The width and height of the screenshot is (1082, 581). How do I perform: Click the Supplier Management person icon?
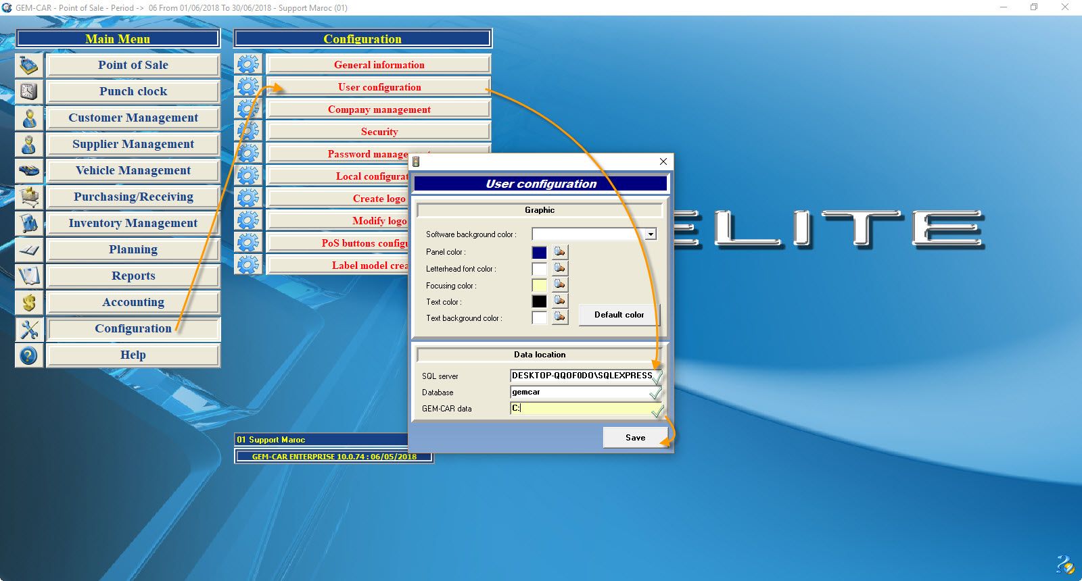click(29, 144)
